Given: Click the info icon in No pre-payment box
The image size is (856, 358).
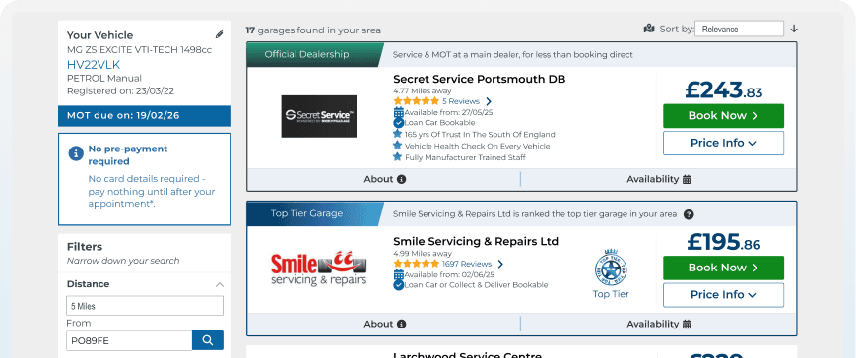Looking at the screenshot, I should pyautogui.click(x=76, y=153).
